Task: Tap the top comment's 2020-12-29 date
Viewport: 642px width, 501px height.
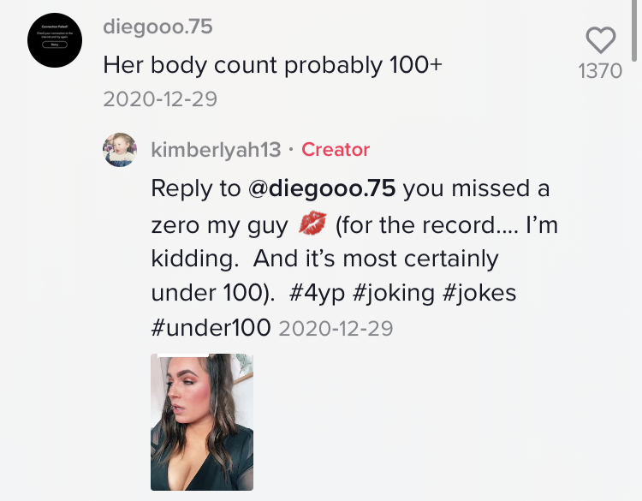Action: (x=160, y=99)
